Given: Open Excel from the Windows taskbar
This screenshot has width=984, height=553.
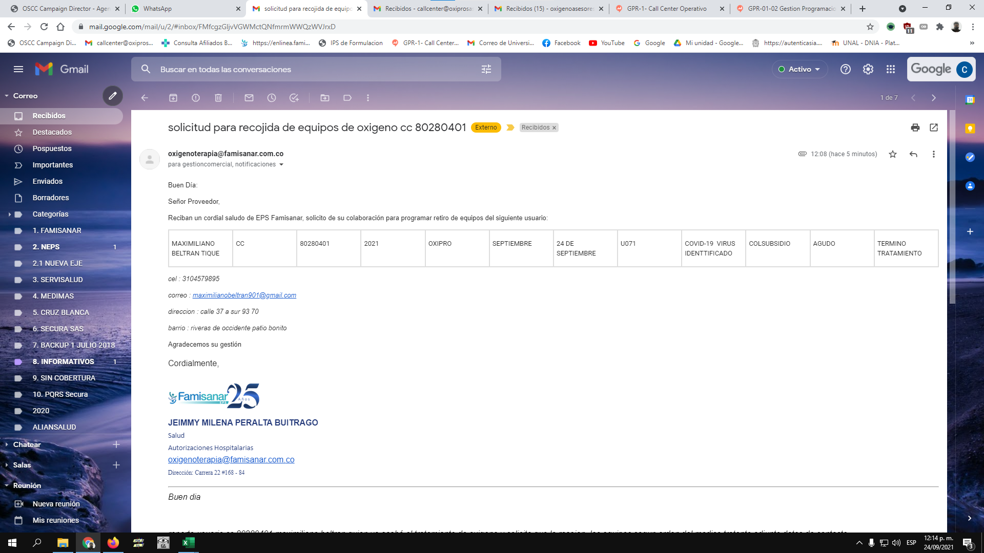Looking at the screenshot, I should click(x=188, y=543).
